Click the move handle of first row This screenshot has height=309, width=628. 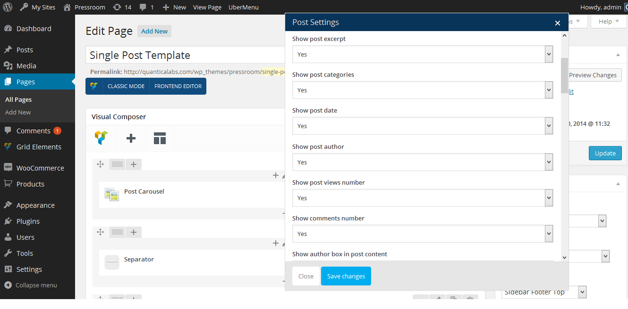coord(100,164)
